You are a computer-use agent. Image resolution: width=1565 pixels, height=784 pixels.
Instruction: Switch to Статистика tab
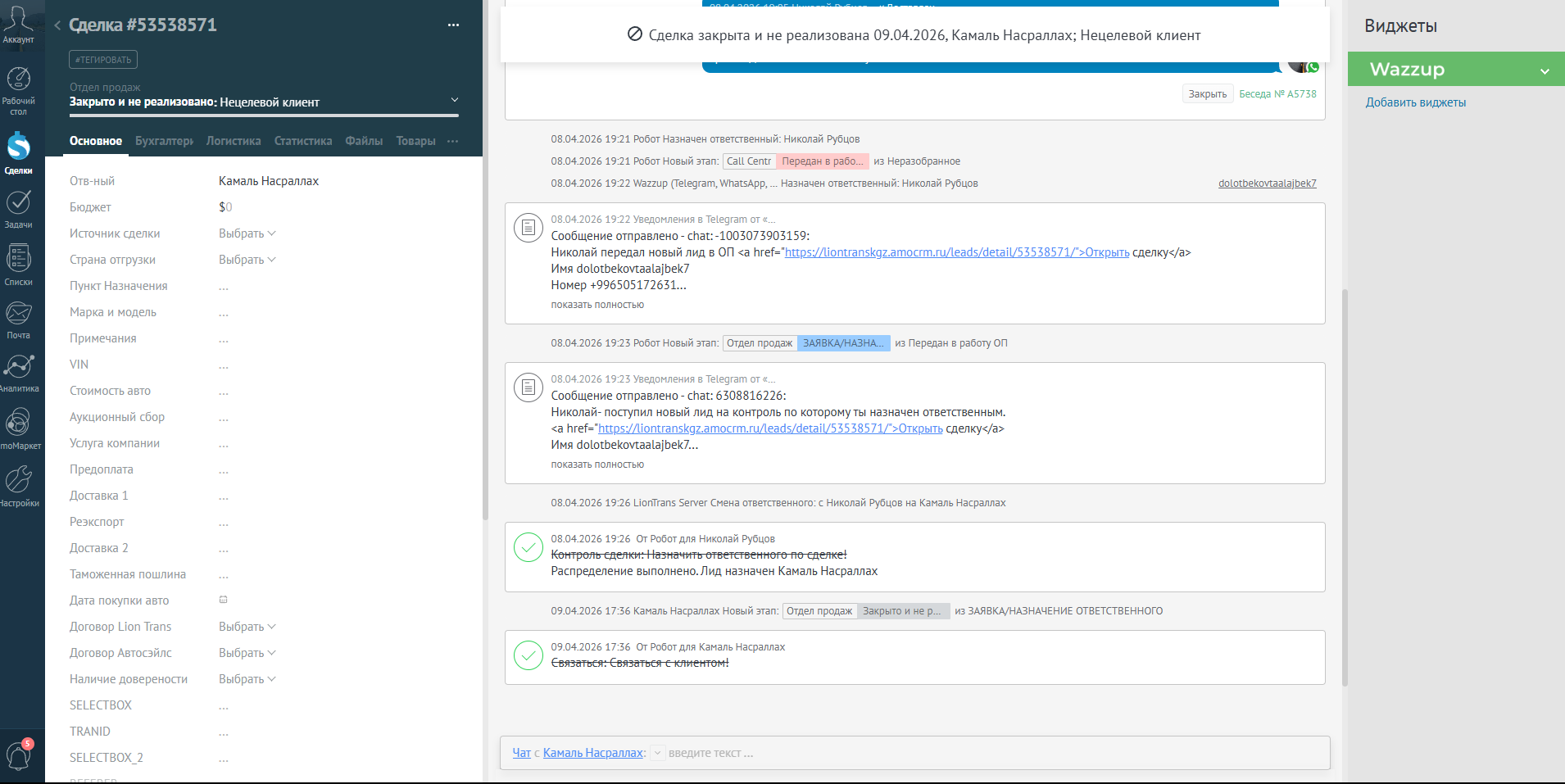pyautogui.click(x=303, y=141)
